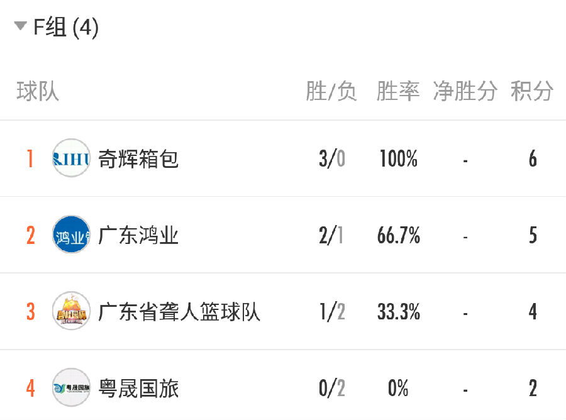Click the 66.7% win rate value

[399, 235]
